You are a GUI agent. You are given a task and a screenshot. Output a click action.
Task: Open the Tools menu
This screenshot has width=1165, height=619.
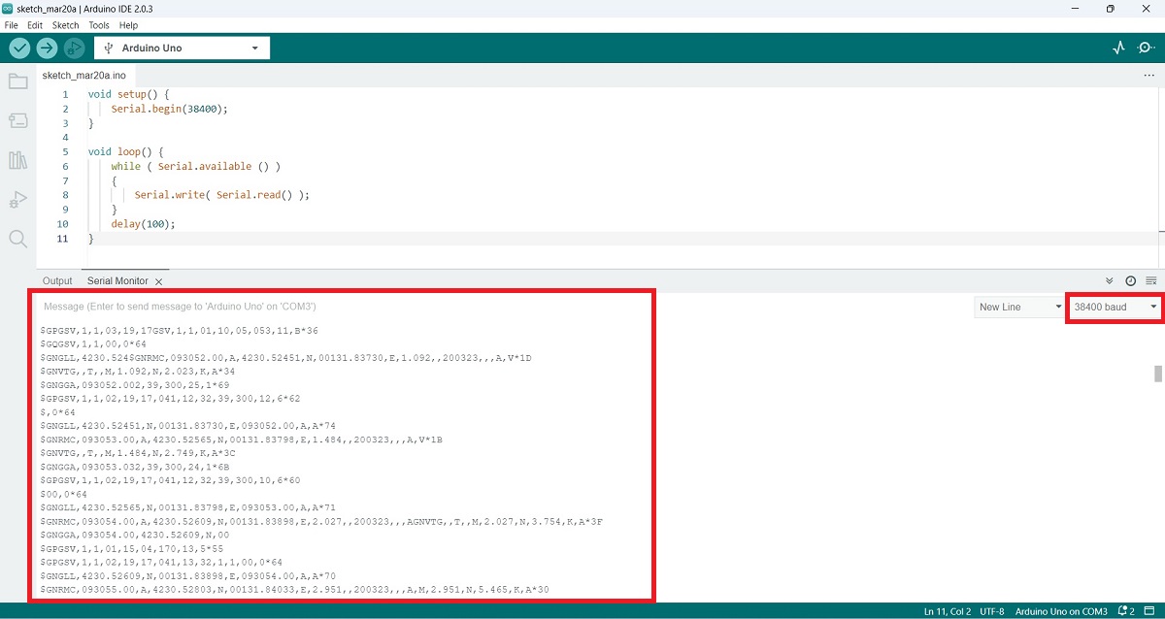pos(99,25)
